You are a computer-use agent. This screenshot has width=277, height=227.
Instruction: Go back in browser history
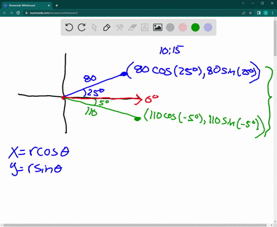tap(5, 13)
